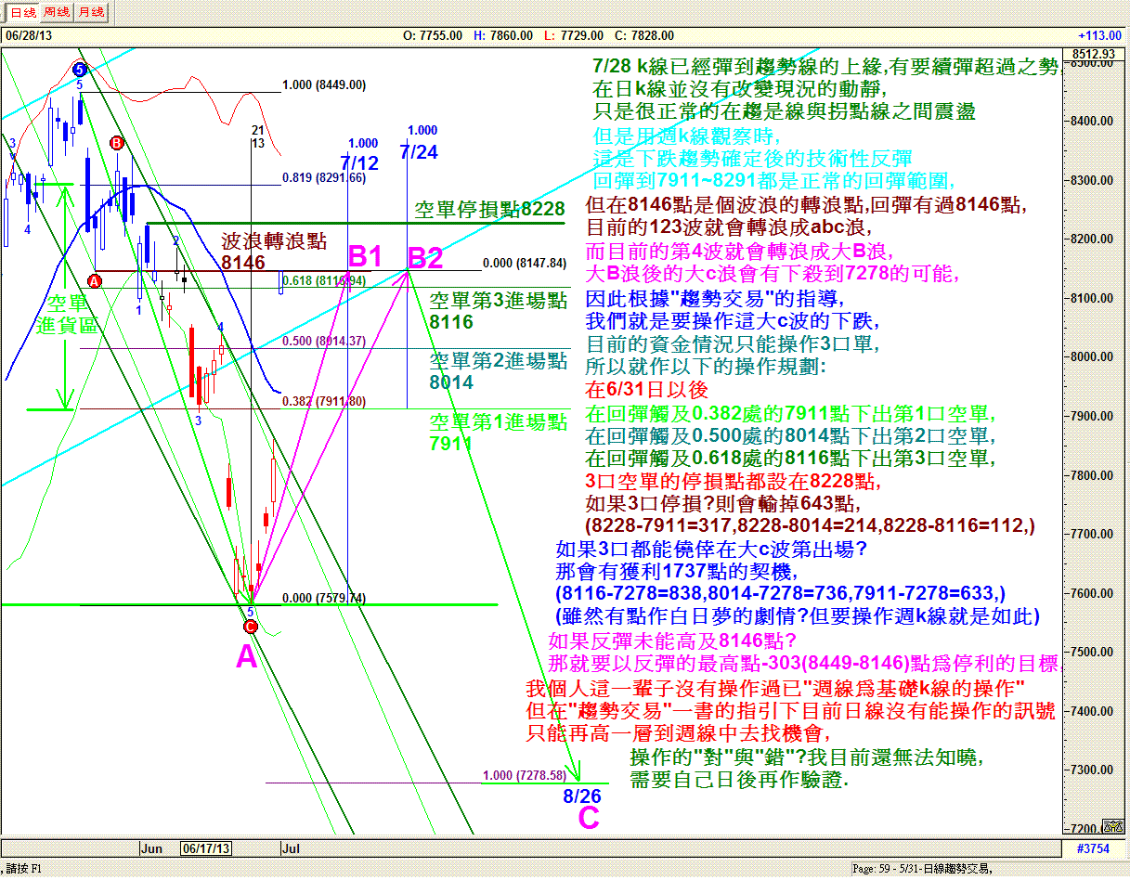Click the 0.000 (8147.84) level label
The height and width of the screenshot is (880, 1130).
pyautogui.click(x=525, y=263)
